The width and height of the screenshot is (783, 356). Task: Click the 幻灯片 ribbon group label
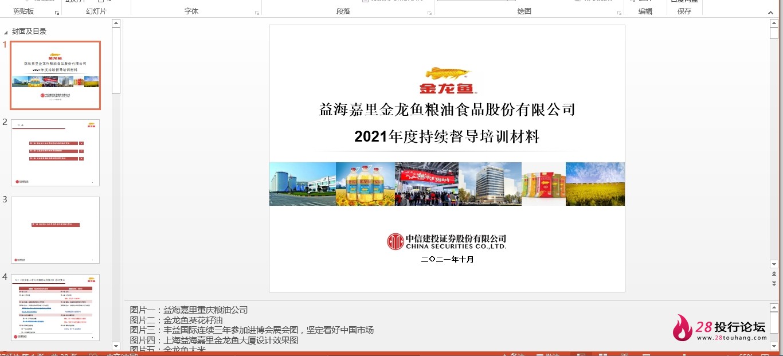[x=96, y=11]
